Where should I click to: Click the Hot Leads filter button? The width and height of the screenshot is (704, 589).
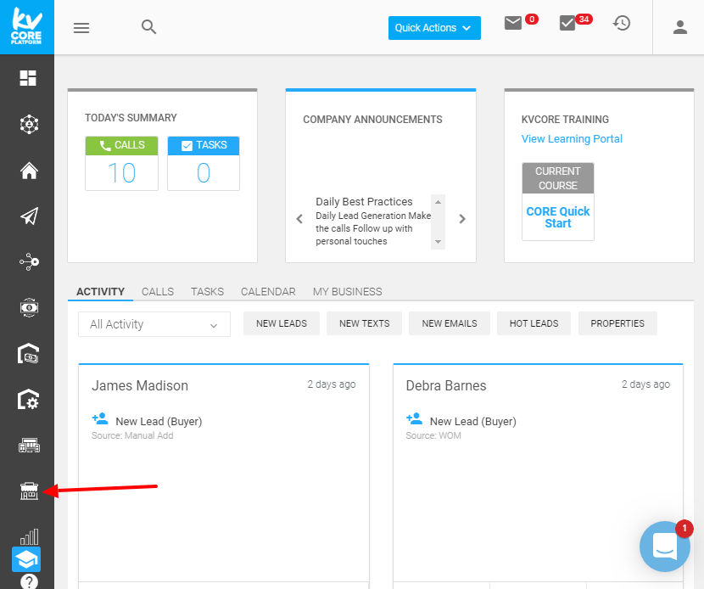click(534, 323)
